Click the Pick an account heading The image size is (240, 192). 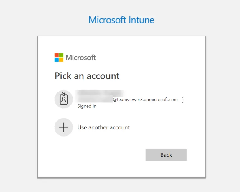(87, 76)
